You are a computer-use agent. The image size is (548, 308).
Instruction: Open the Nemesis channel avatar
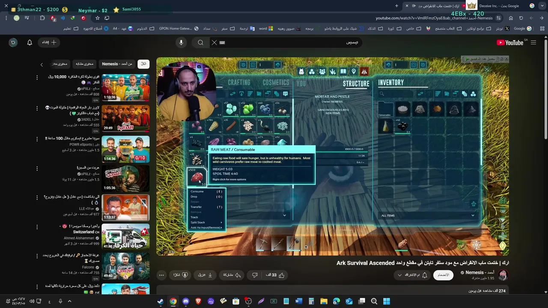pyautogui.click(x=503, y=275)
